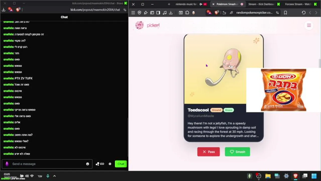This screenshot has width=321, height=181.
Task: Bookmark this page
Action: point(285,13)
